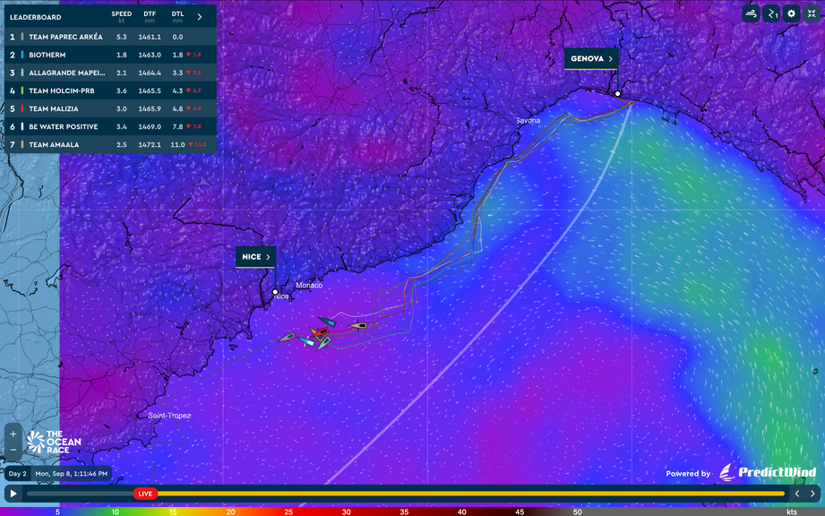Open the Genova location label

pos(591,59)
